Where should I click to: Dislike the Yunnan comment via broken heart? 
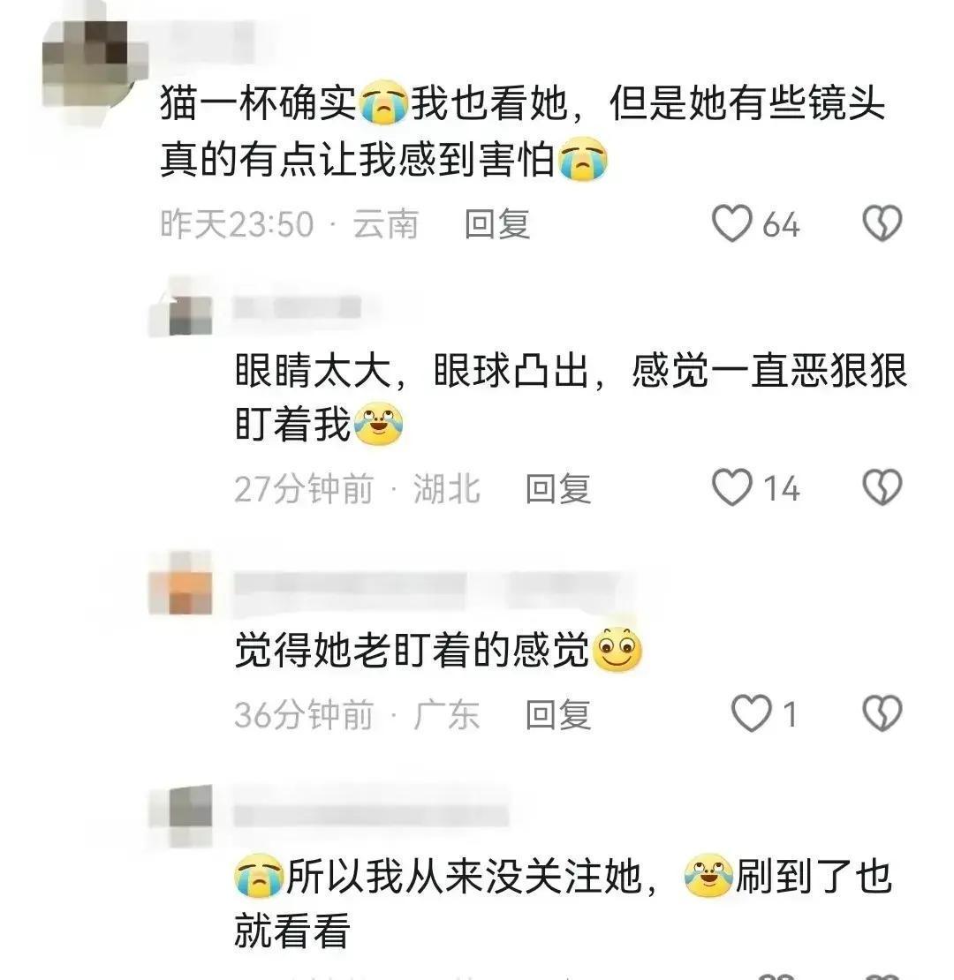click(x=882, y=223)
